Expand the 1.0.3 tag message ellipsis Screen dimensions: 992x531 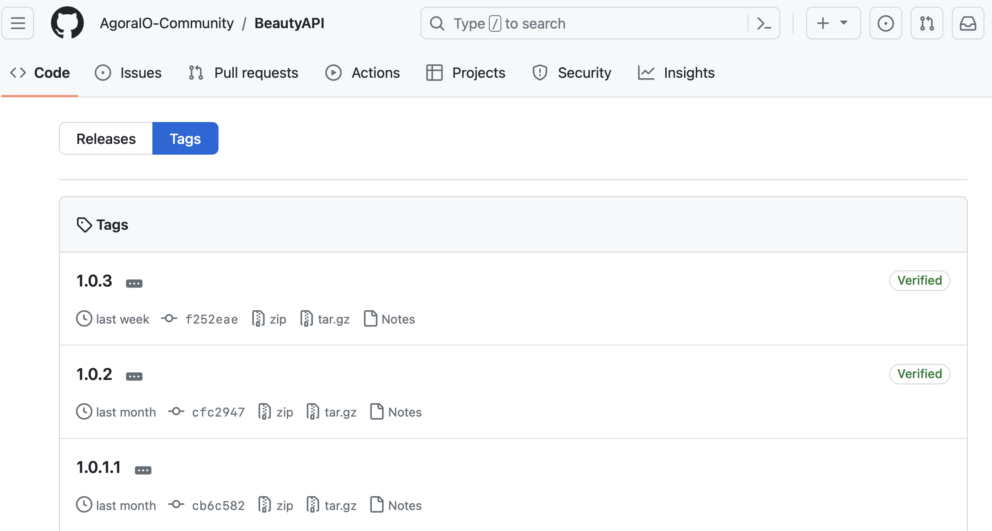[134, 283]
